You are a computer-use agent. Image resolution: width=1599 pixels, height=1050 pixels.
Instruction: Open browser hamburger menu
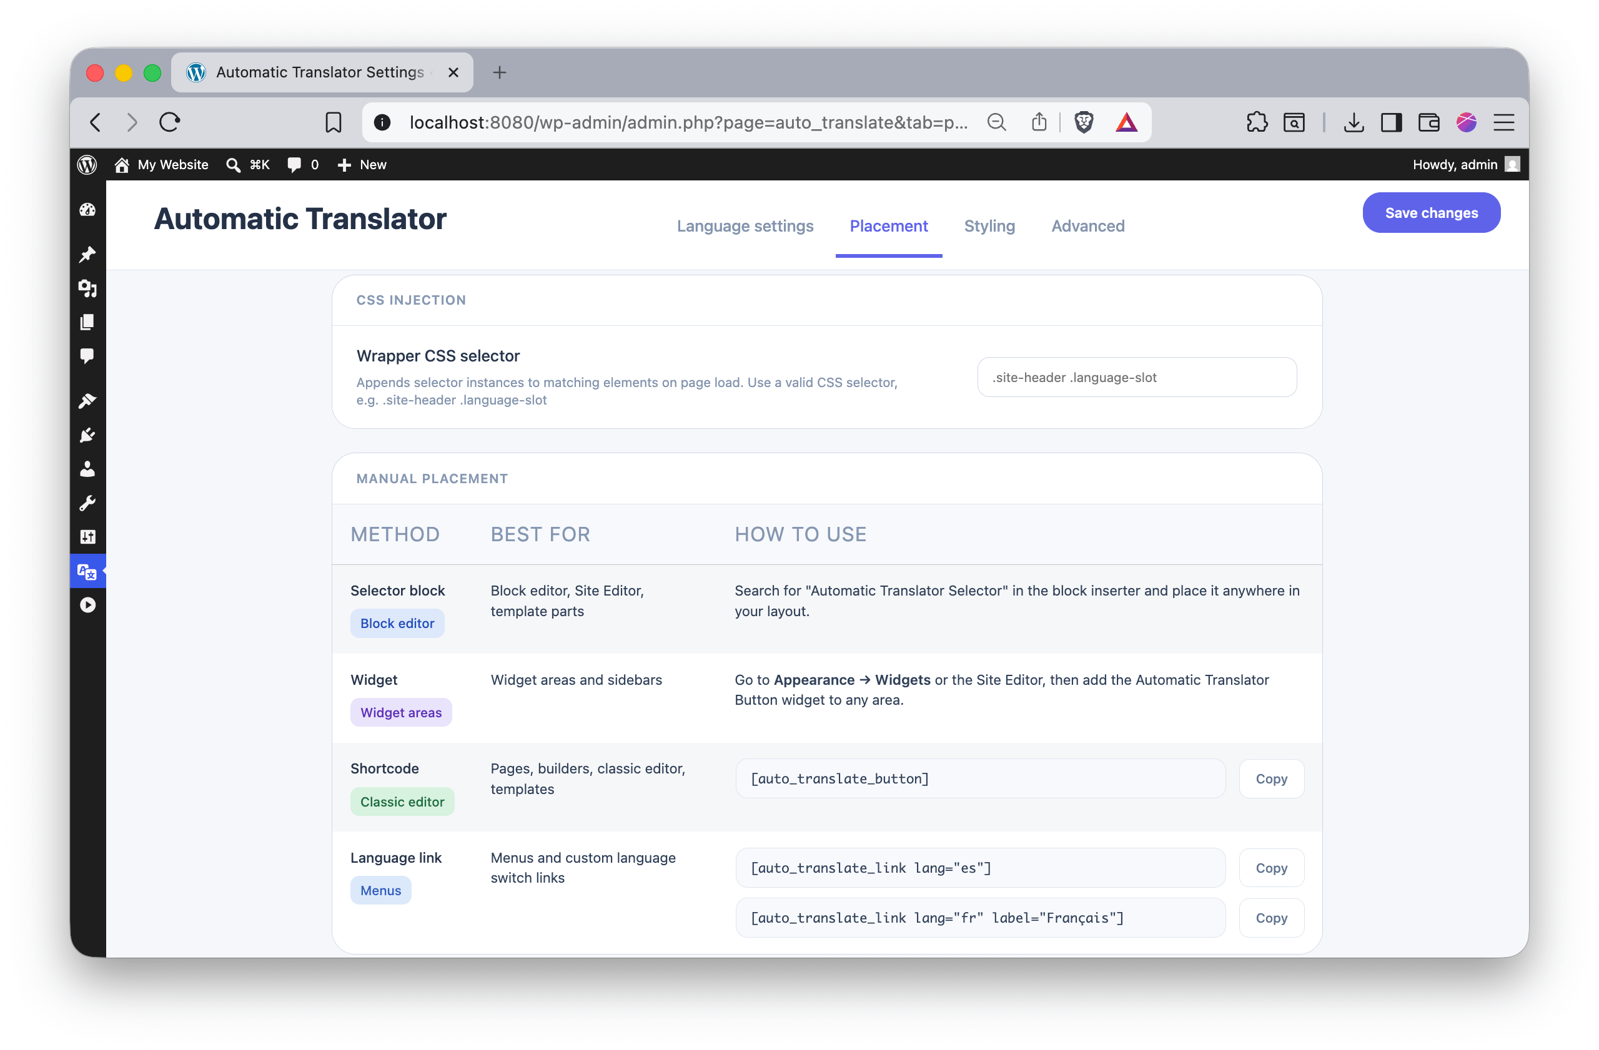[1503, 122]
